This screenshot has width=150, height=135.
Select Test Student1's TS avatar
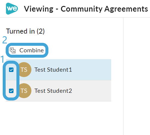coord(25,70)
